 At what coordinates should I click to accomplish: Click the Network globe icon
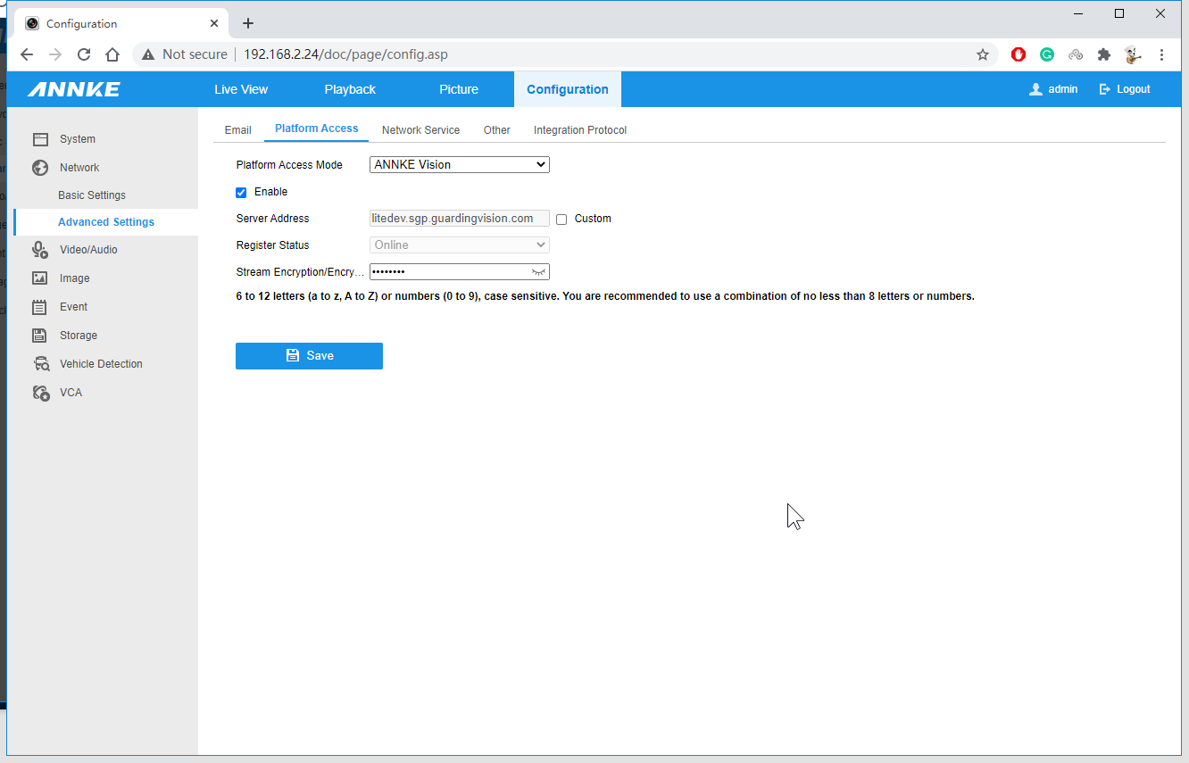click(40, 168)
